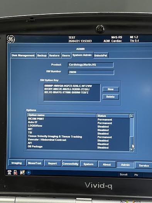Select the AFI option row
The width and height of the screenshot is (152, 203).
tap(78, 143)
